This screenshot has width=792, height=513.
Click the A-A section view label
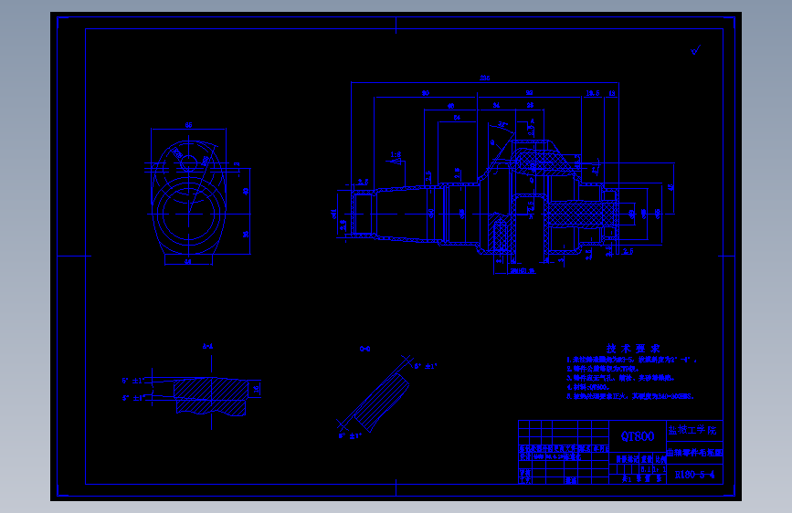coord(207,346)
